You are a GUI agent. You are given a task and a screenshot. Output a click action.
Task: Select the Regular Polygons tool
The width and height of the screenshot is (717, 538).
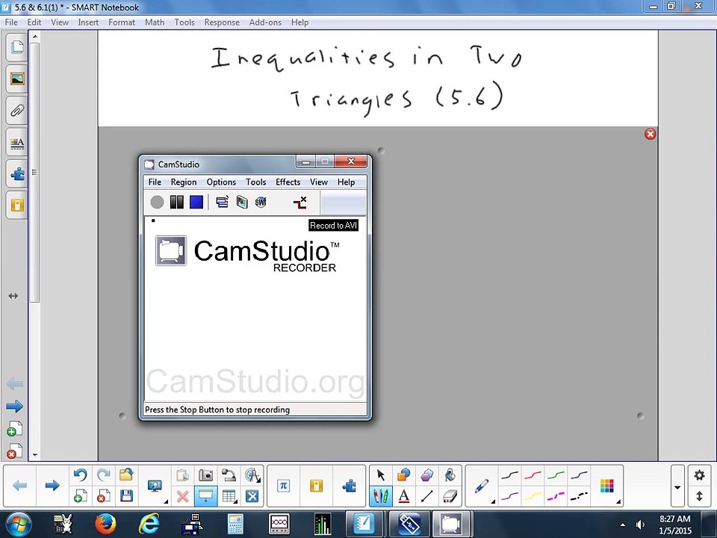pyautogui.click(x=426, y=475)
